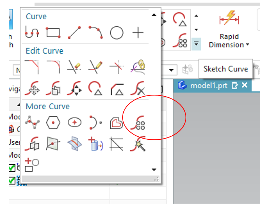Toggle the upper green navigator checkbox
Screen dimensions: 263x207
point(12,168)
